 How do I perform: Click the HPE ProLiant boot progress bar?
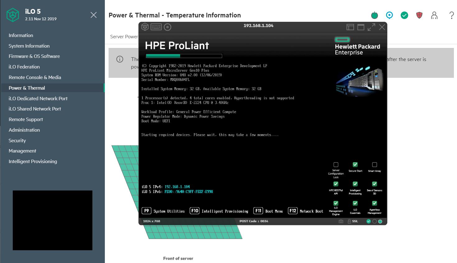tap(184, 56)
